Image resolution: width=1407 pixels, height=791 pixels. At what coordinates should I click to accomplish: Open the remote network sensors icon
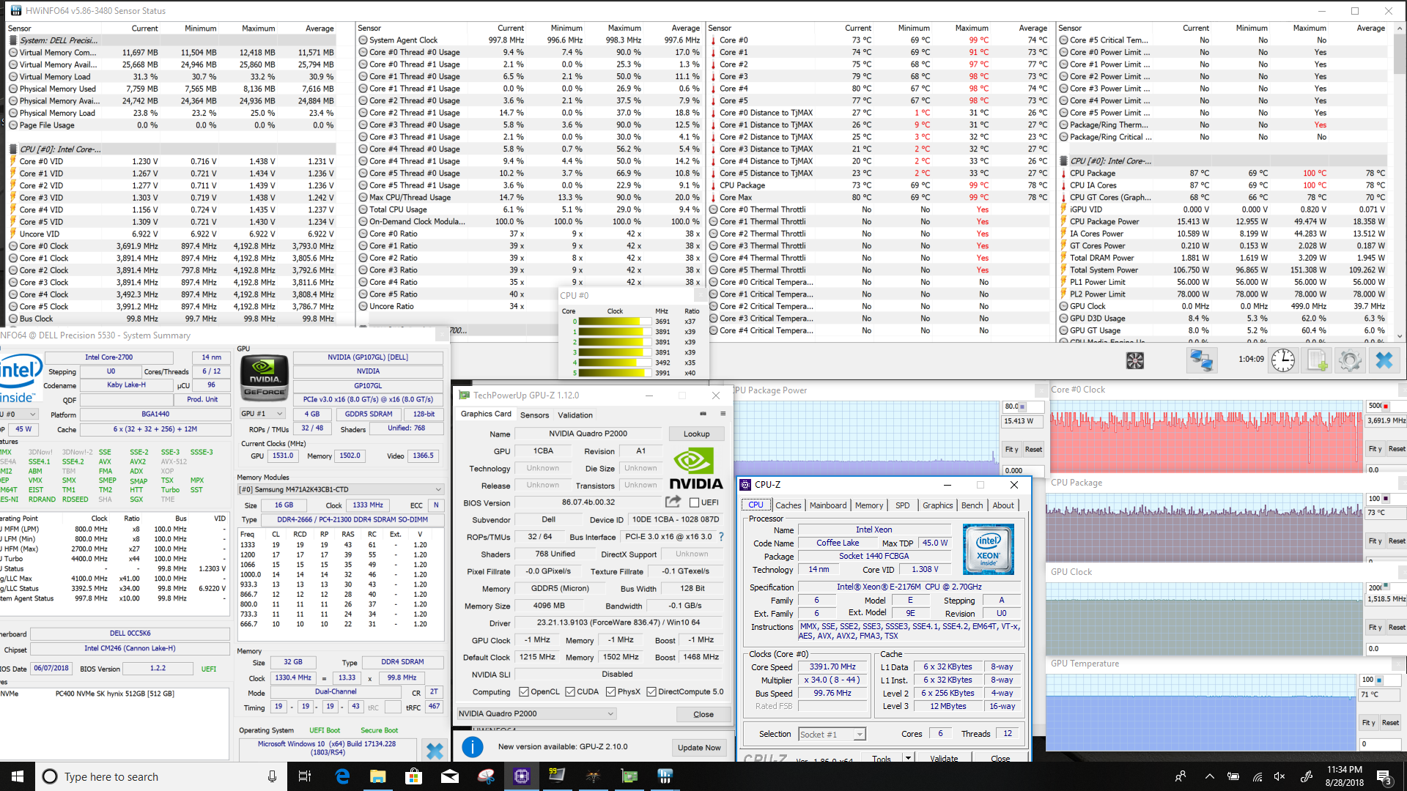(x=1201, y=360)
